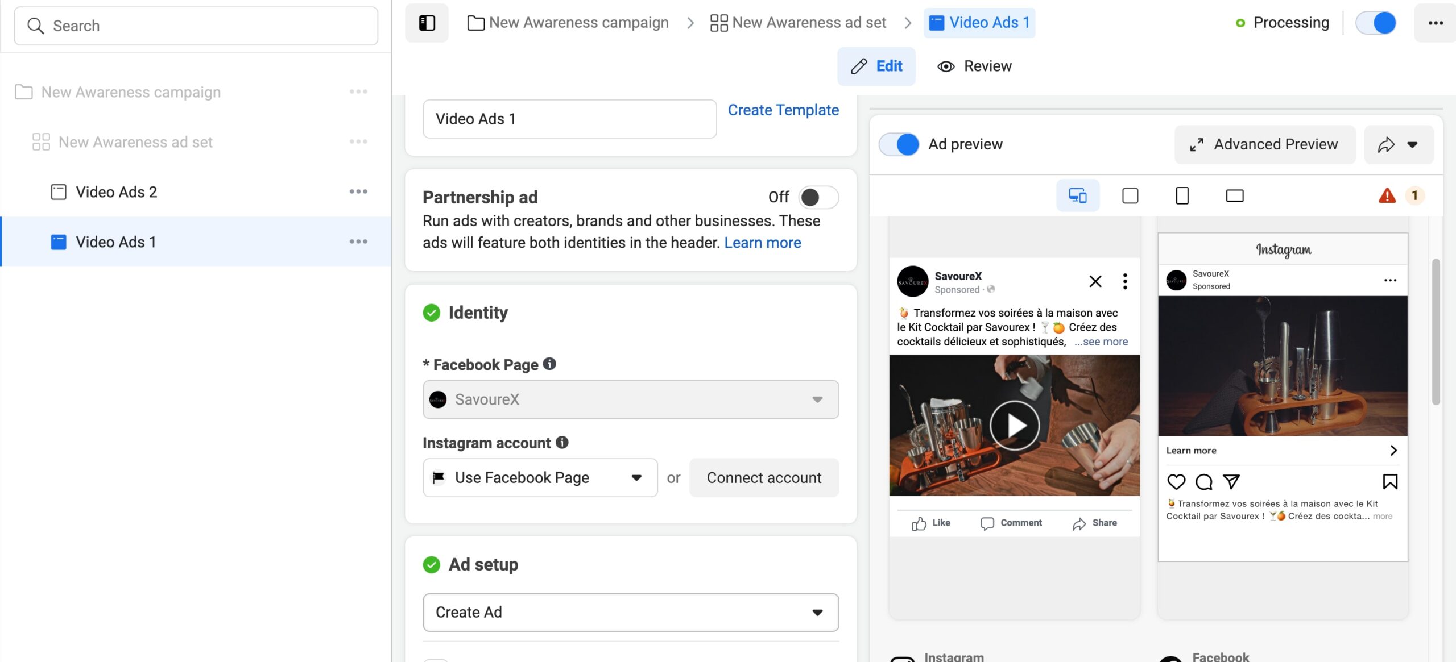Open three-dot menu for Video Ads 2
The height and width of the screenshot is (662, 1456).
[358, 192]
